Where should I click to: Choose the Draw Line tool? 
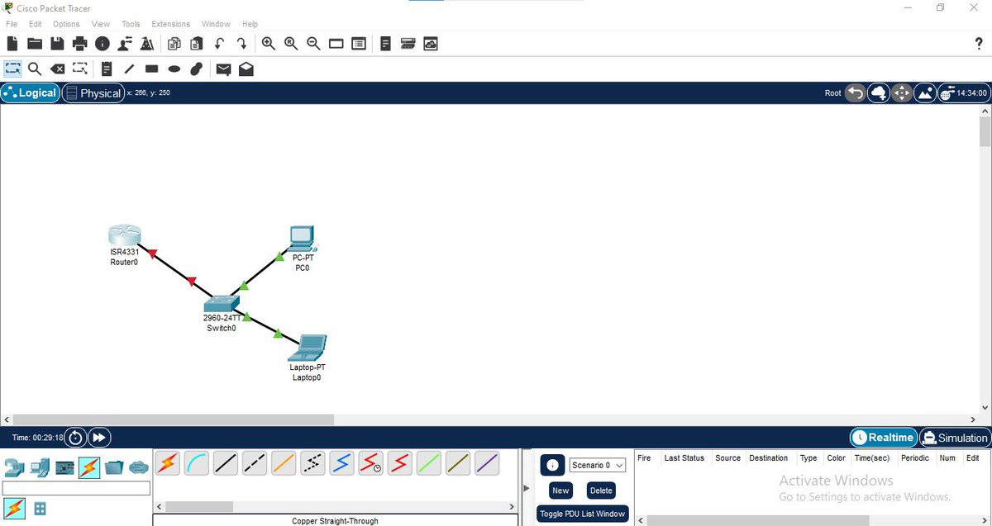coord(129,69)
